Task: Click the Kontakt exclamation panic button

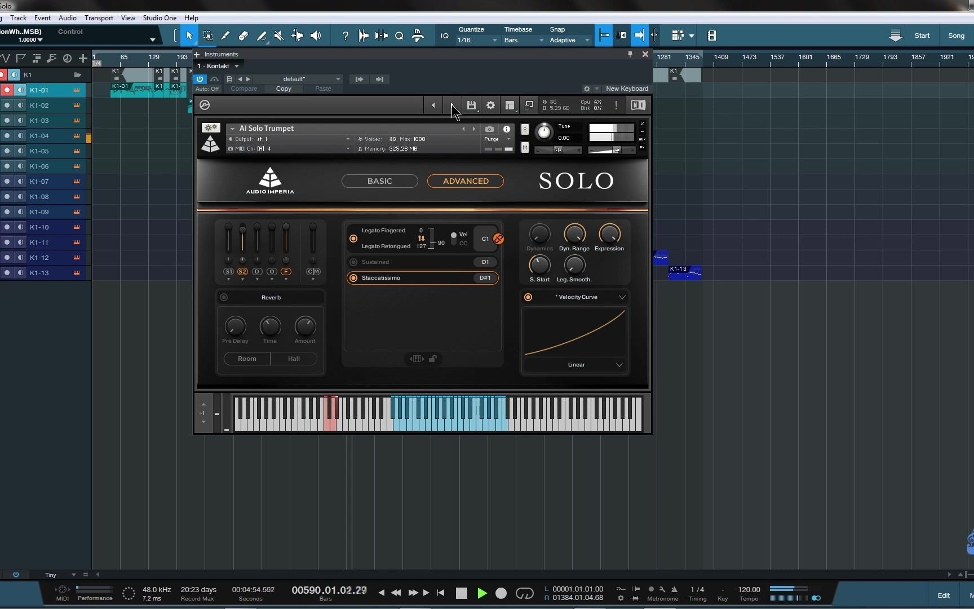Action: click(616, 105)
